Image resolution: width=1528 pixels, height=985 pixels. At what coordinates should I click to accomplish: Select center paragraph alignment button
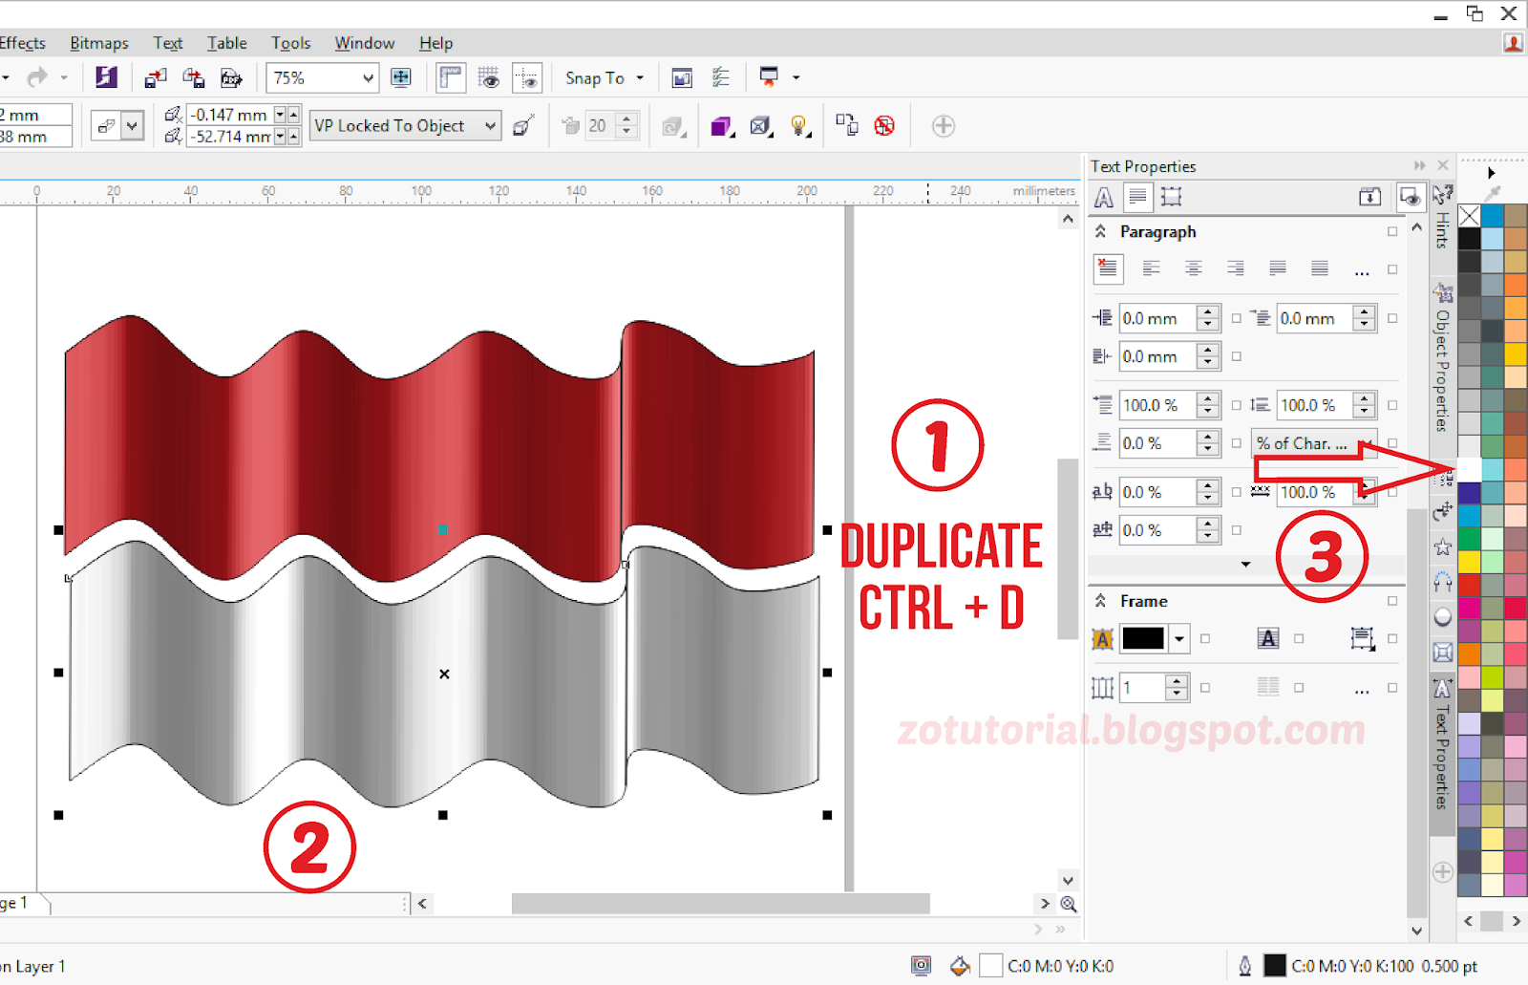click(x=1194, y=269)
